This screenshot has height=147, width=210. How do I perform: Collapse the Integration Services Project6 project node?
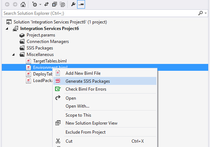7,29
